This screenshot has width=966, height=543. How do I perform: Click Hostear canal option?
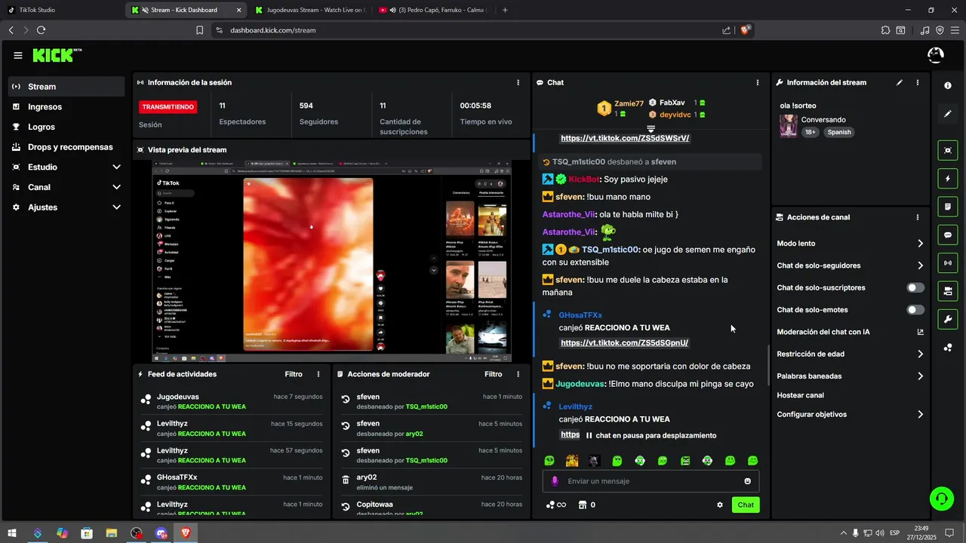(x=800, y=395)
